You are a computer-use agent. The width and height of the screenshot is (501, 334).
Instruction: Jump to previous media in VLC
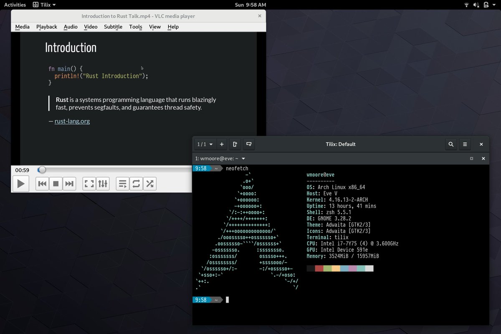point(42,183)
